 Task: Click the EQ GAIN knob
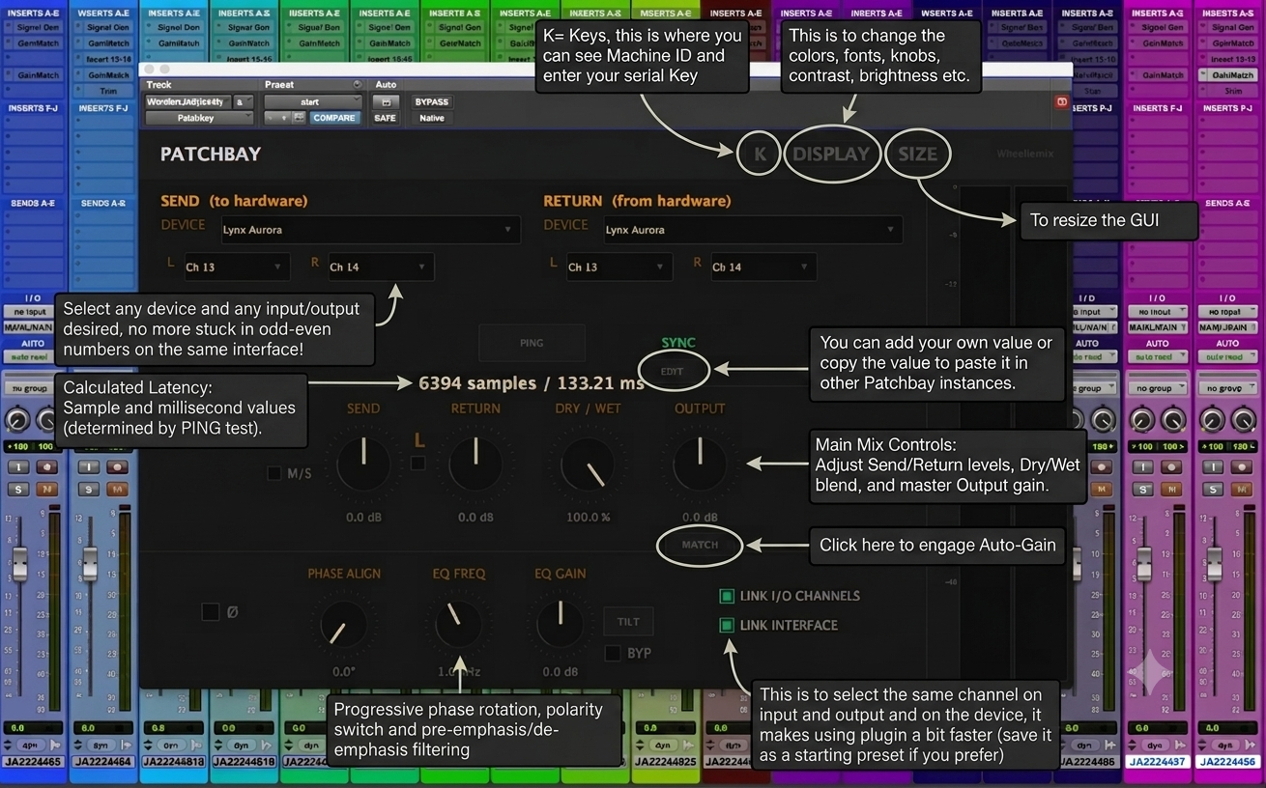point(560,625)
